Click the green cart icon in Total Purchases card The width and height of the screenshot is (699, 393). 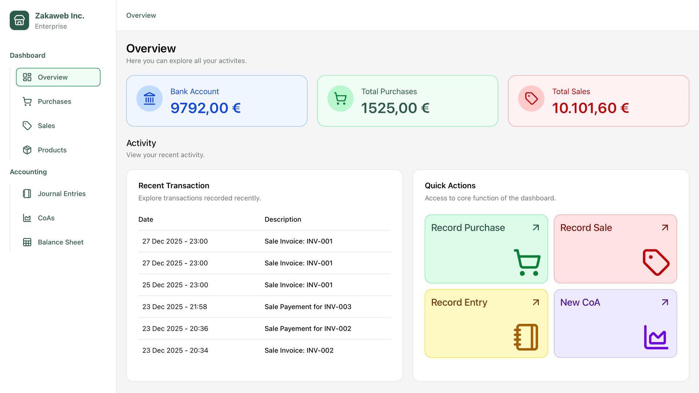(340, 99)
